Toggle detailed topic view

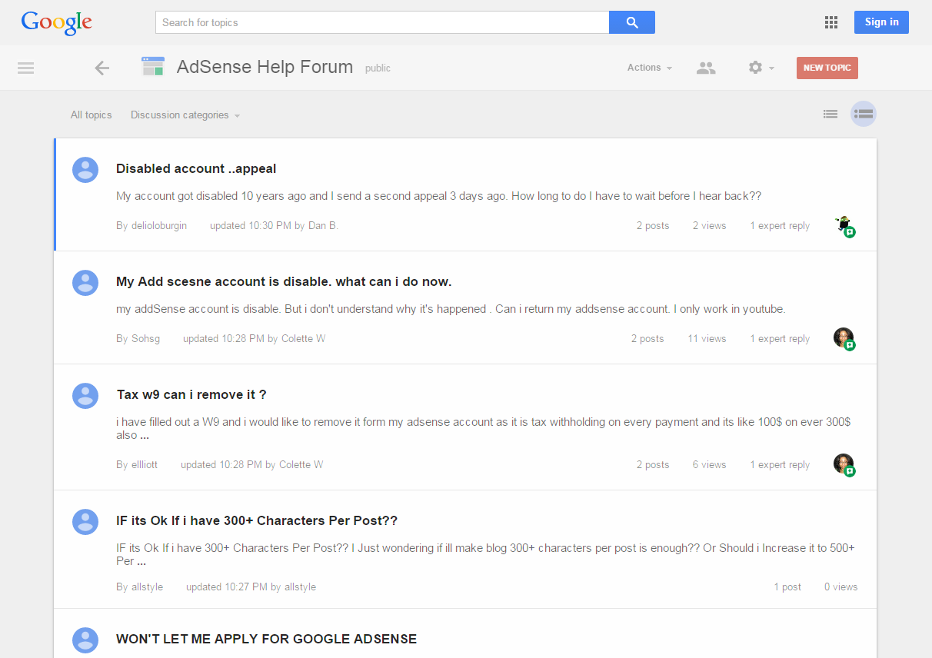click(x=863, y=113)
